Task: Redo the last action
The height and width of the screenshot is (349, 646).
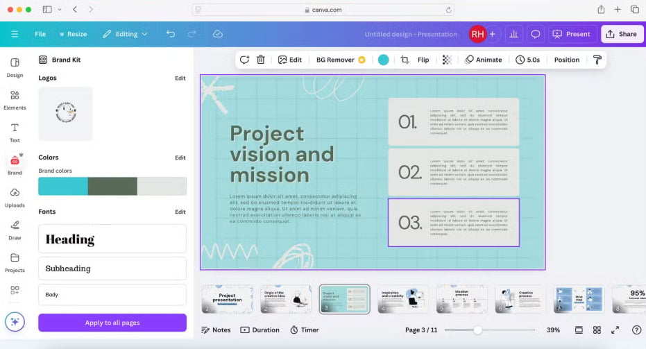Action: [192, 34]
